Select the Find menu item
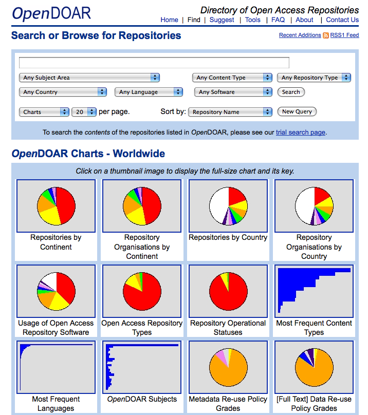 tap(194, 20)
